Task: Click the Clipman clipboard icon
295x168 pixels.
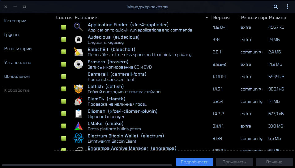Action: point(79,114)
